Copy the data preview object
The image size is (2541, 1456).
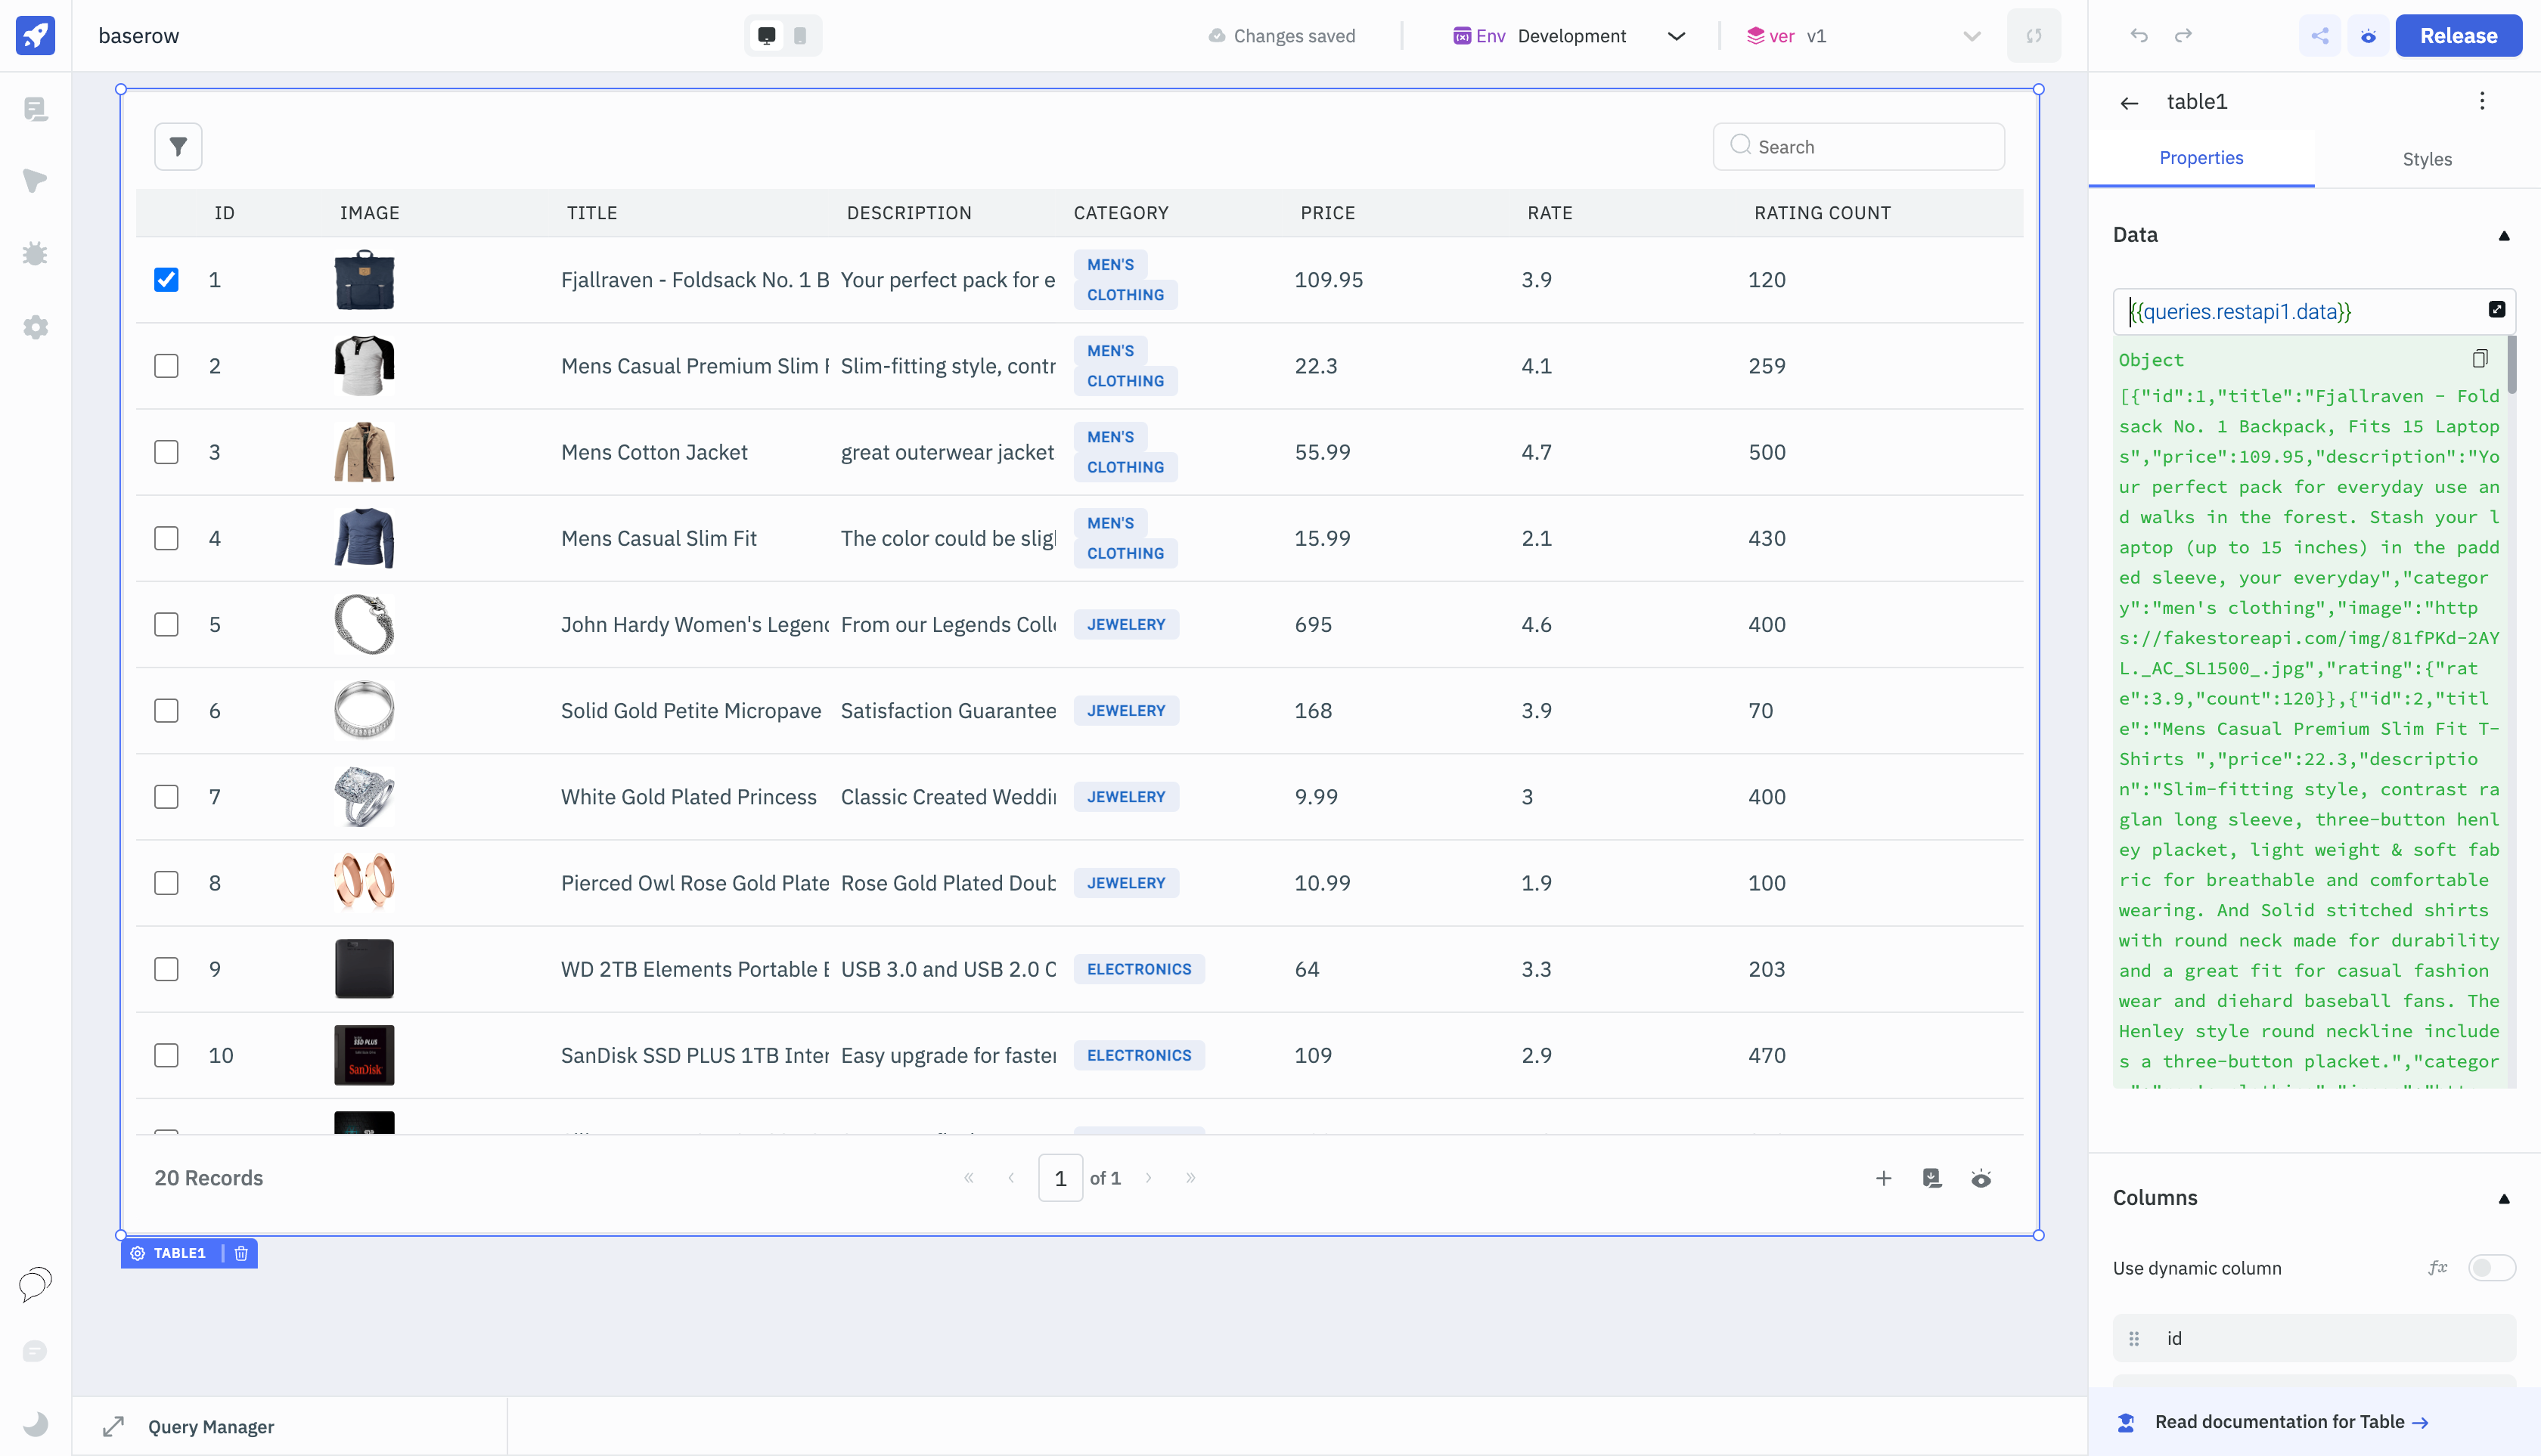2480,359
